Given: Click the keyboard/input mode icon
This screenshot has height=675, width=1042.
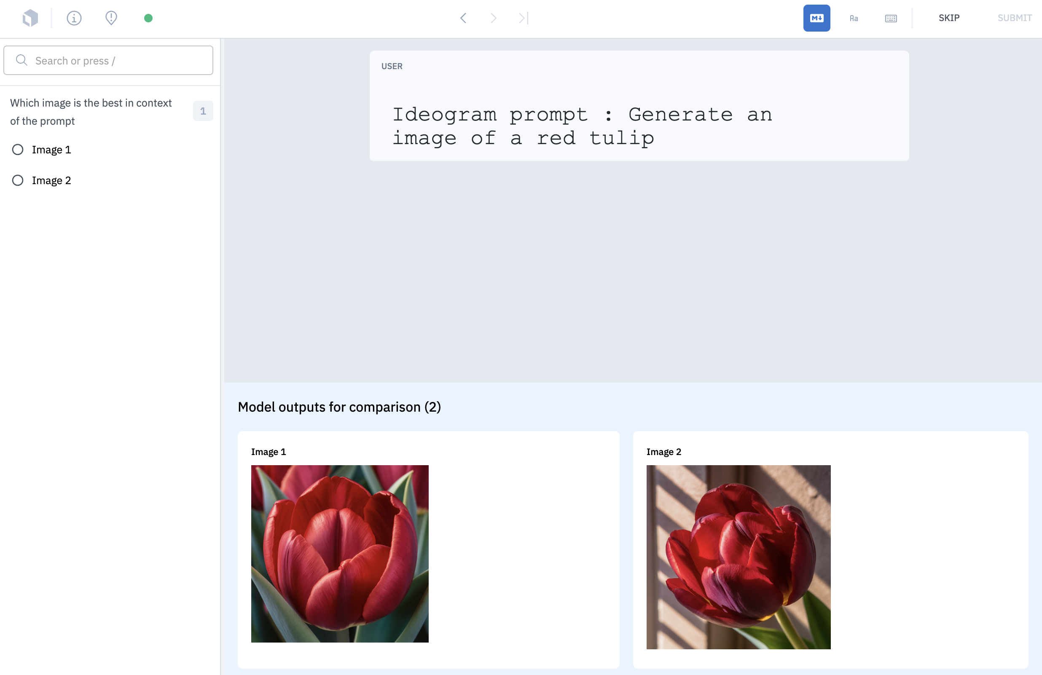Looking at the screenshot, I should pos(891,18).
